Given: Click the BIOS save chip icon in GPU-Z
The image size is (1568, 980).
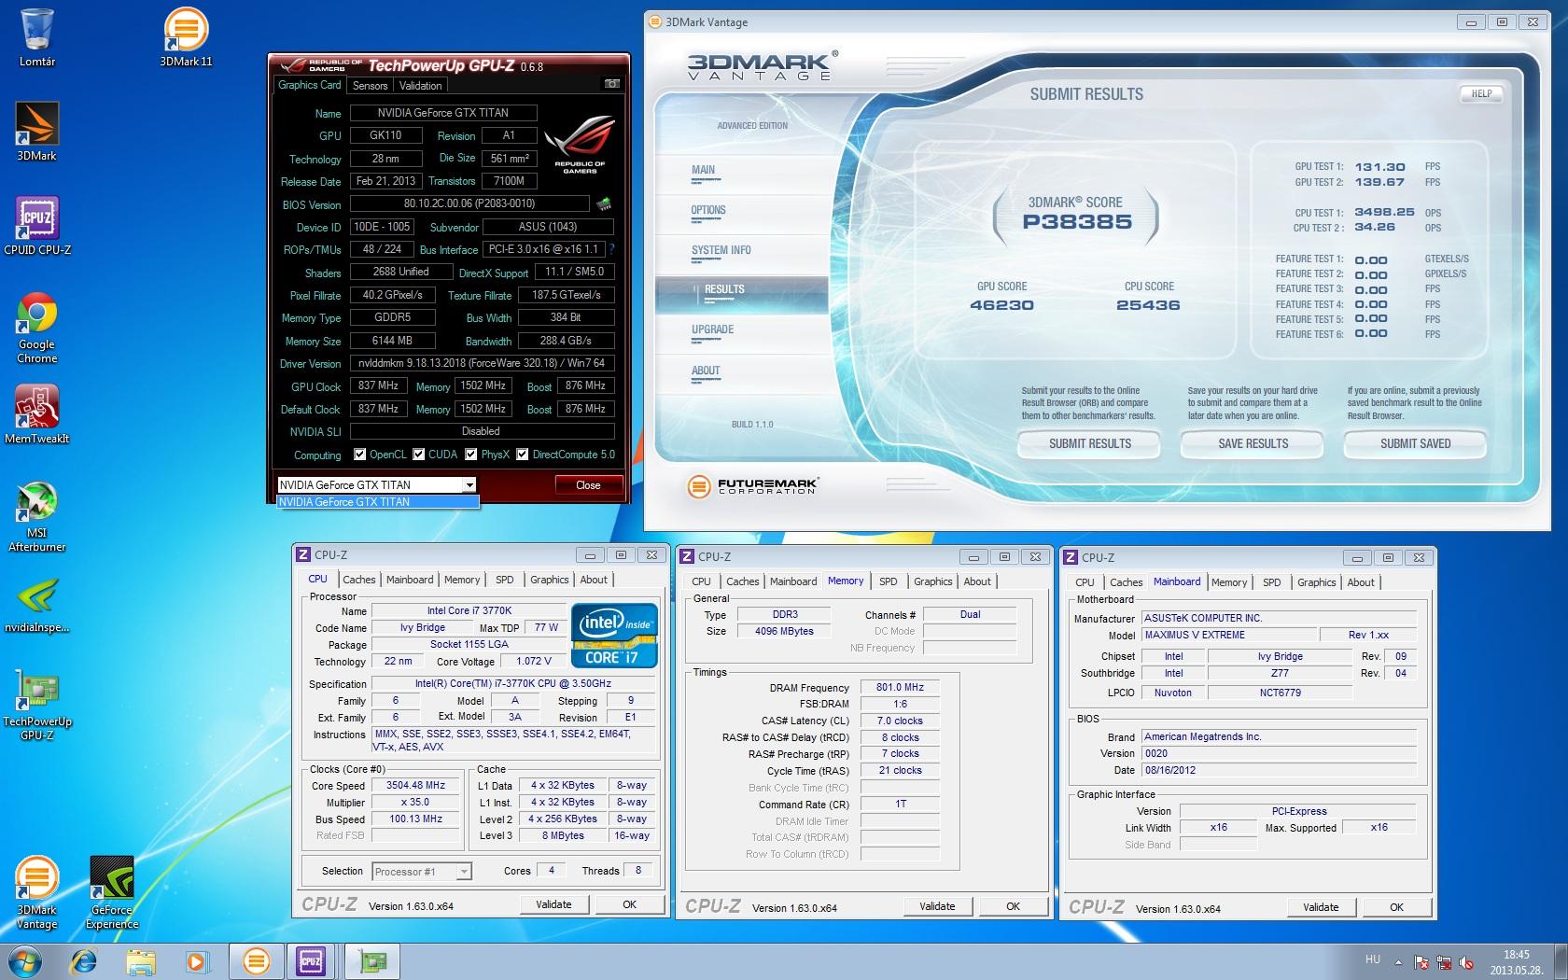Looking at the screenshot, I should (x=604, y=203).
